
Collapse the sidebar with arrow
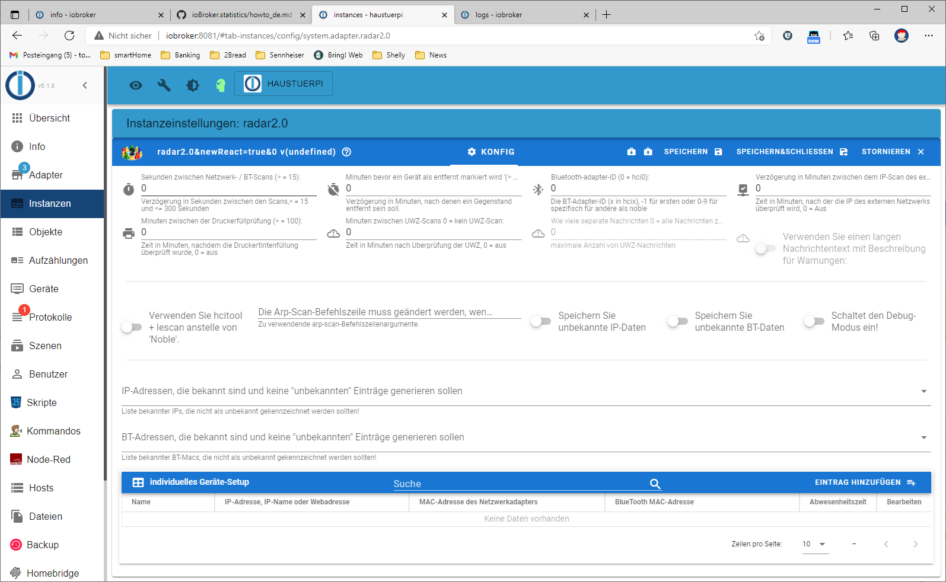click(x=85, y=85)
